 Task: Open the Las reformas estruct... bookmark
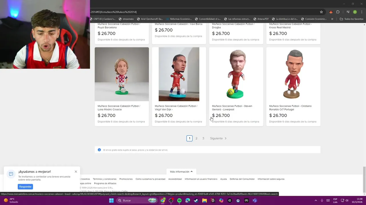click(x=237, y=19)
